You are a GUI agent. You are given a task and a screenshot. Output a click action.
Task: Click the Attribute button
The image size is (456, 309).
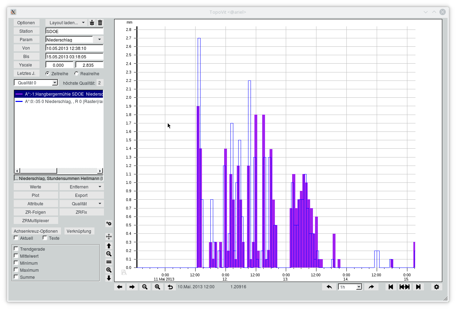click(36, 204)
